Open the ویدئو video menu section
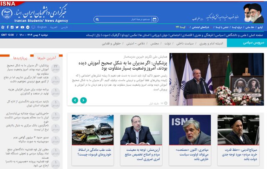The height and width of the screenshot is (169, 267). [124, 35]
